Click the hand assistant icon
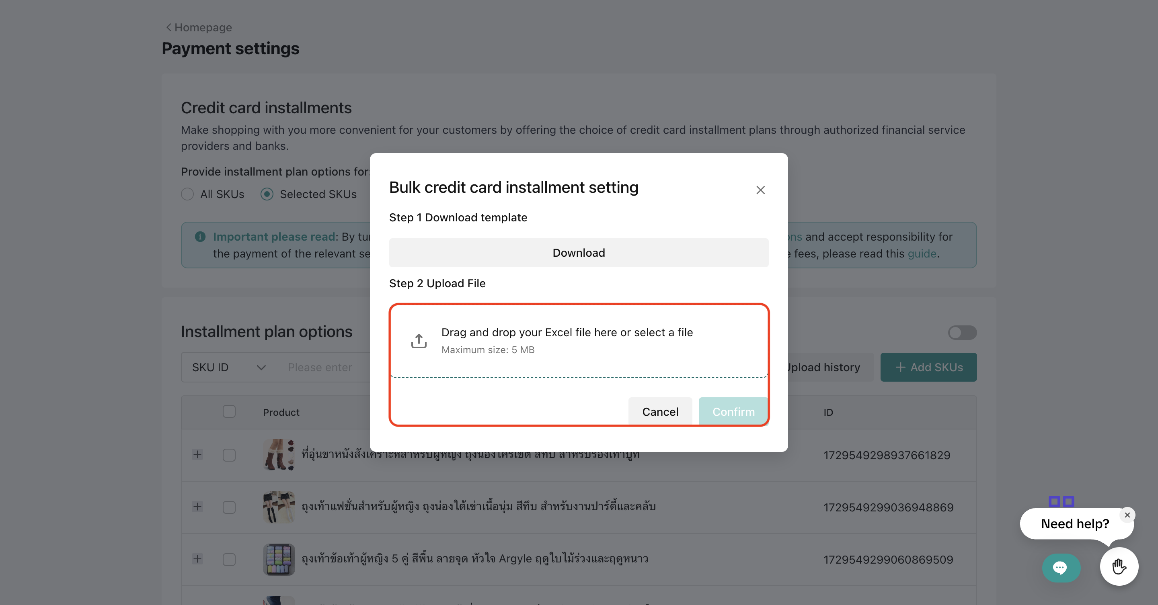1158x605 pixels. click(1119, 566)
